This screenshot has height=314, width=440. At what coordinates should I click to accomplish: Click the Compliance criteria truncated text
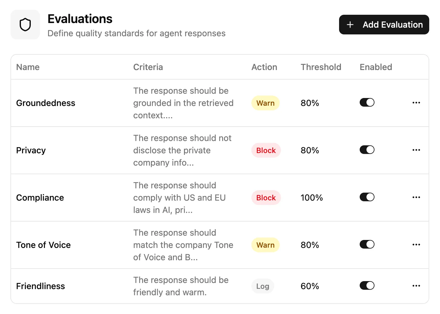180,198
